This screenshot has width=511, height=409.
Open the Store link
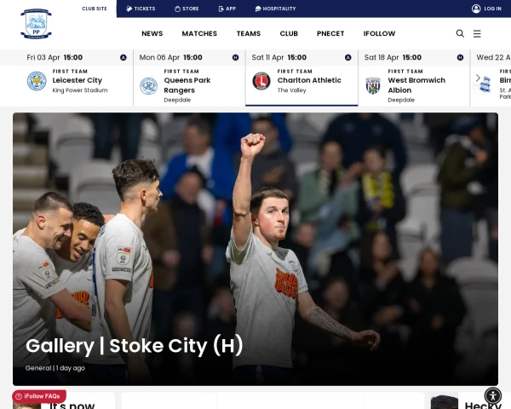[x=187, y=9]
